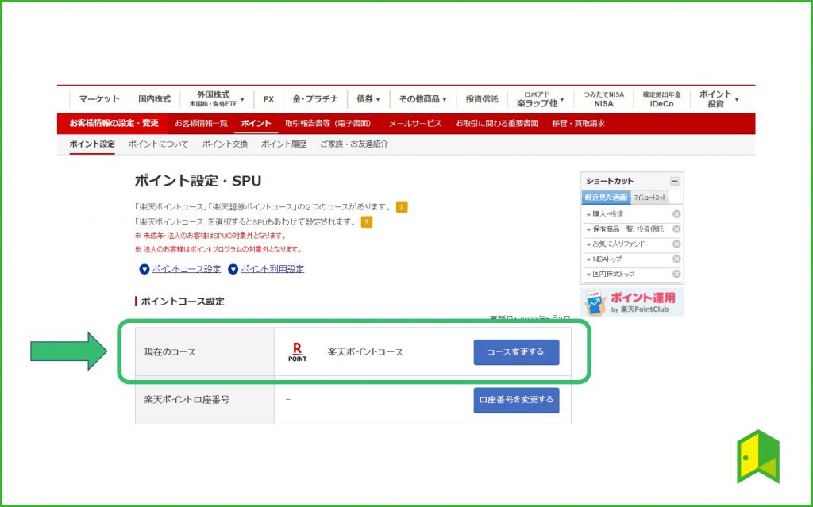
Task: Switch to the マイショートカット tab
Action: pyautogui.click(x=649, y=197)
